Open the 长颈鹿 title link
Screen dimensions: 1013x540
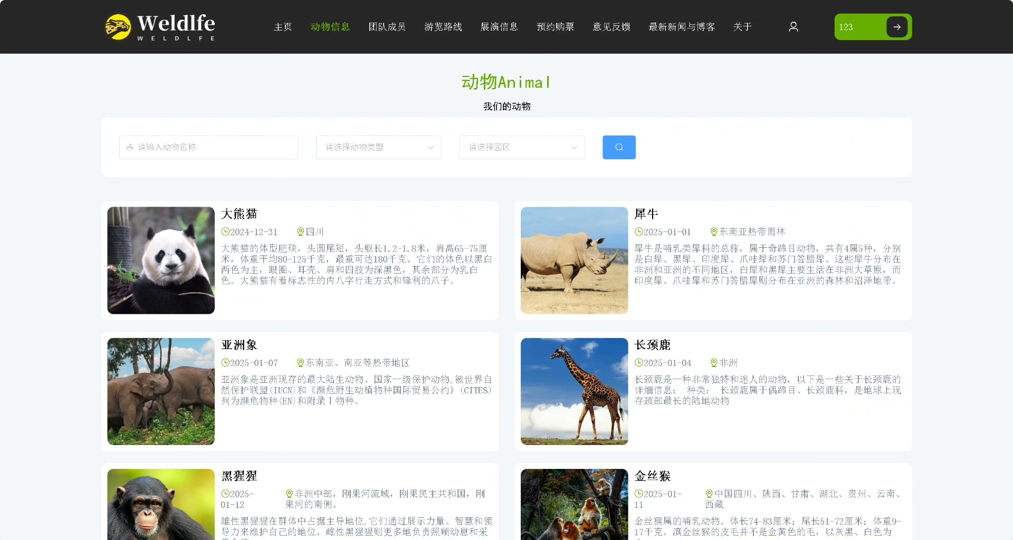point(653,345)
